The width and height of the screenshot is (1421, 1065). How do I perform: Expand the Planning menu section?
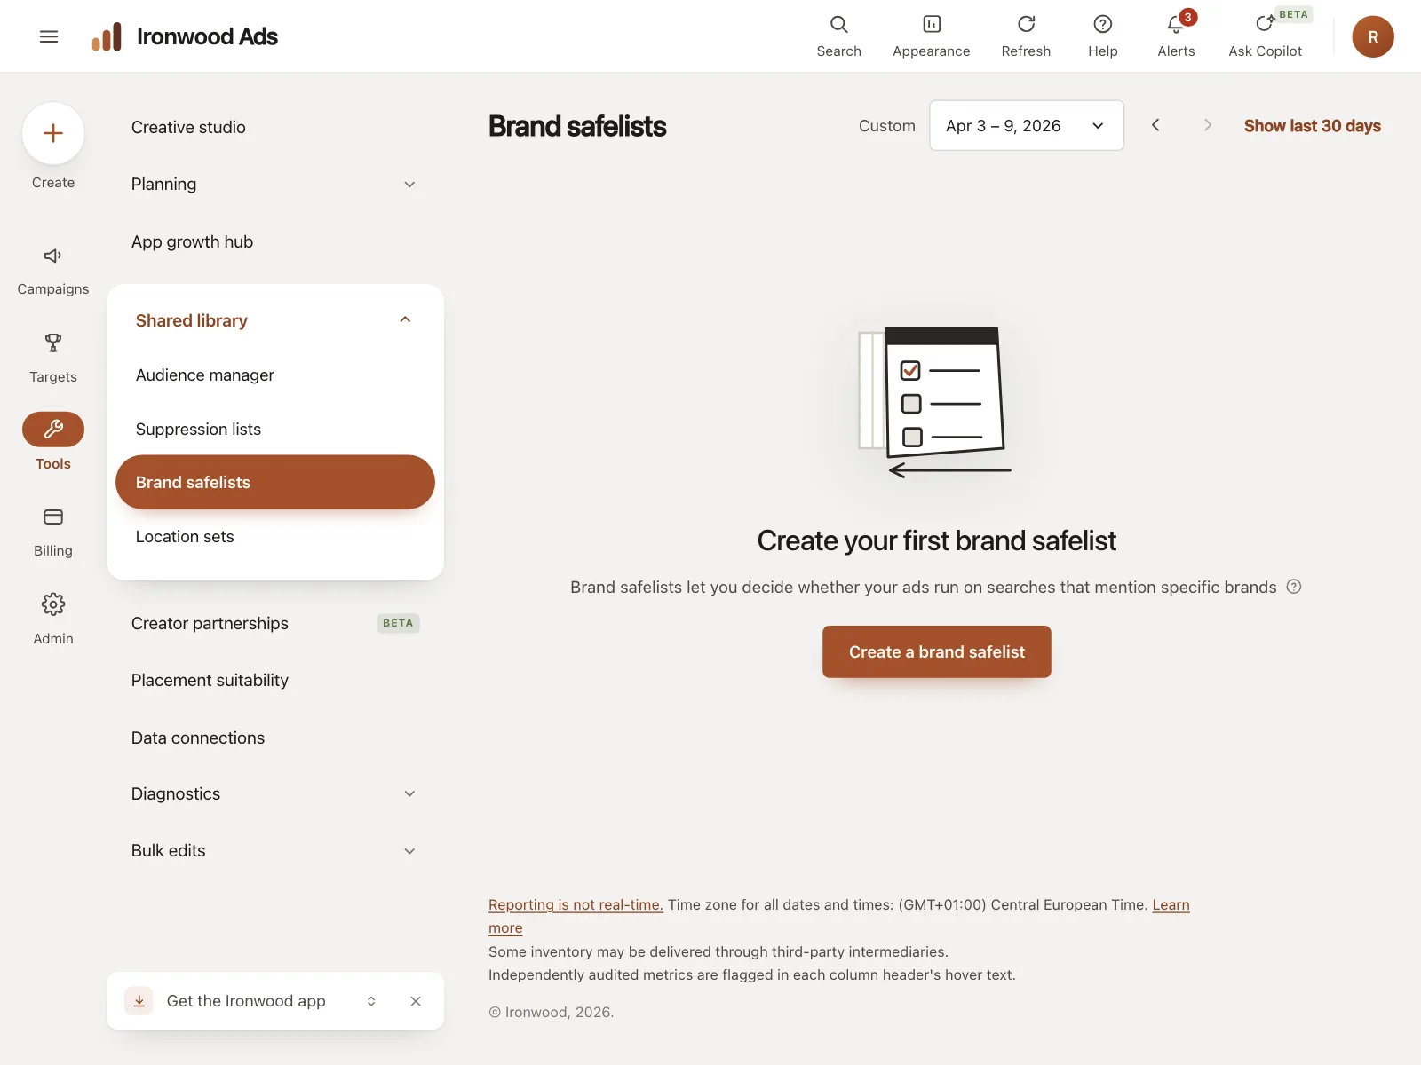pyautogui.click(x=274, y=185)
